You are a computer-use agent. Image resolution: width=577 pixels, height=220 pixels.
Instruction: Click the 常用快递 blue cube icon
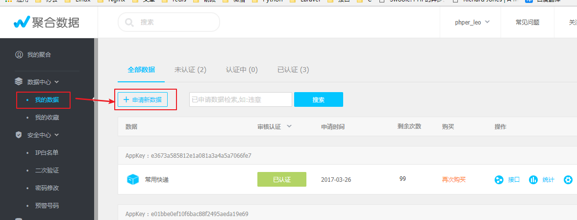point(133,180)
